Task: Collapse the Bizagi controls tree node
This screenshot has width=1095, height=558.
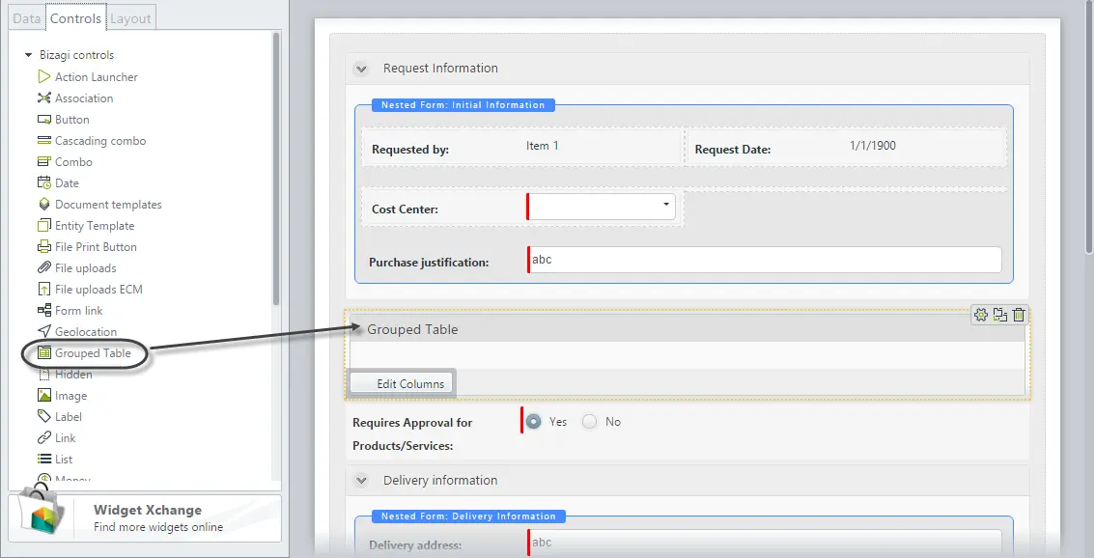Action: (x=28, y=55)
